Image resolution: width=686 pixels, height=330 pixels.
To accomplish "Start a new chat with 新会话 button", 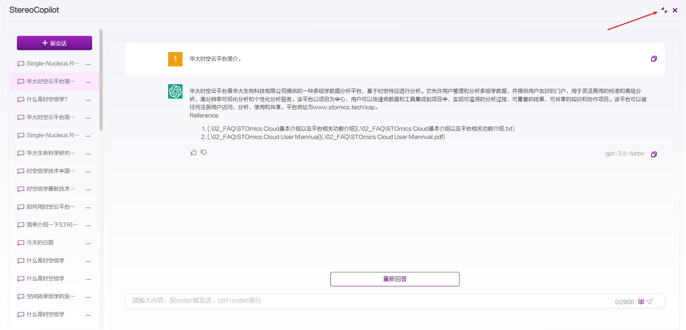I will (x=54, y=43).
